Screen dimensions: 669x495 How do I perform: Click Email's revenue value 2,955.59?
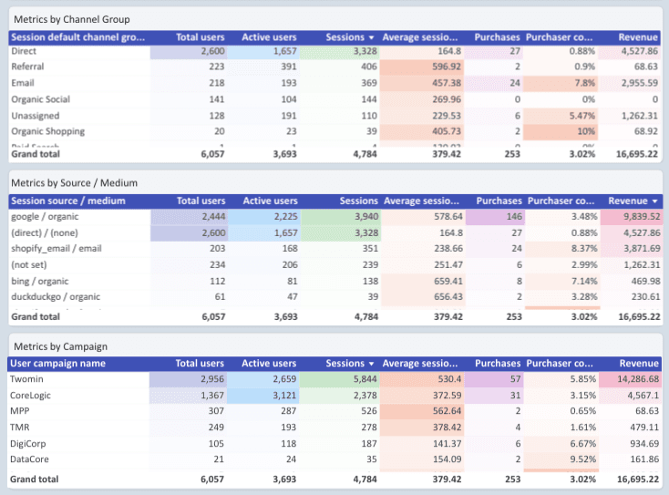(x=630, y=83)
